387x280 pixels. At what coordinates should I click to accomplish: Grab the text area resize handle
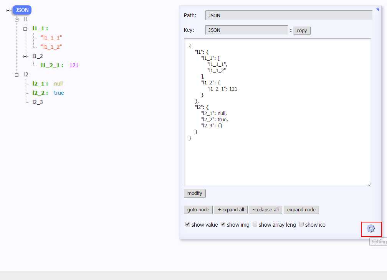[x=369, y=184]
